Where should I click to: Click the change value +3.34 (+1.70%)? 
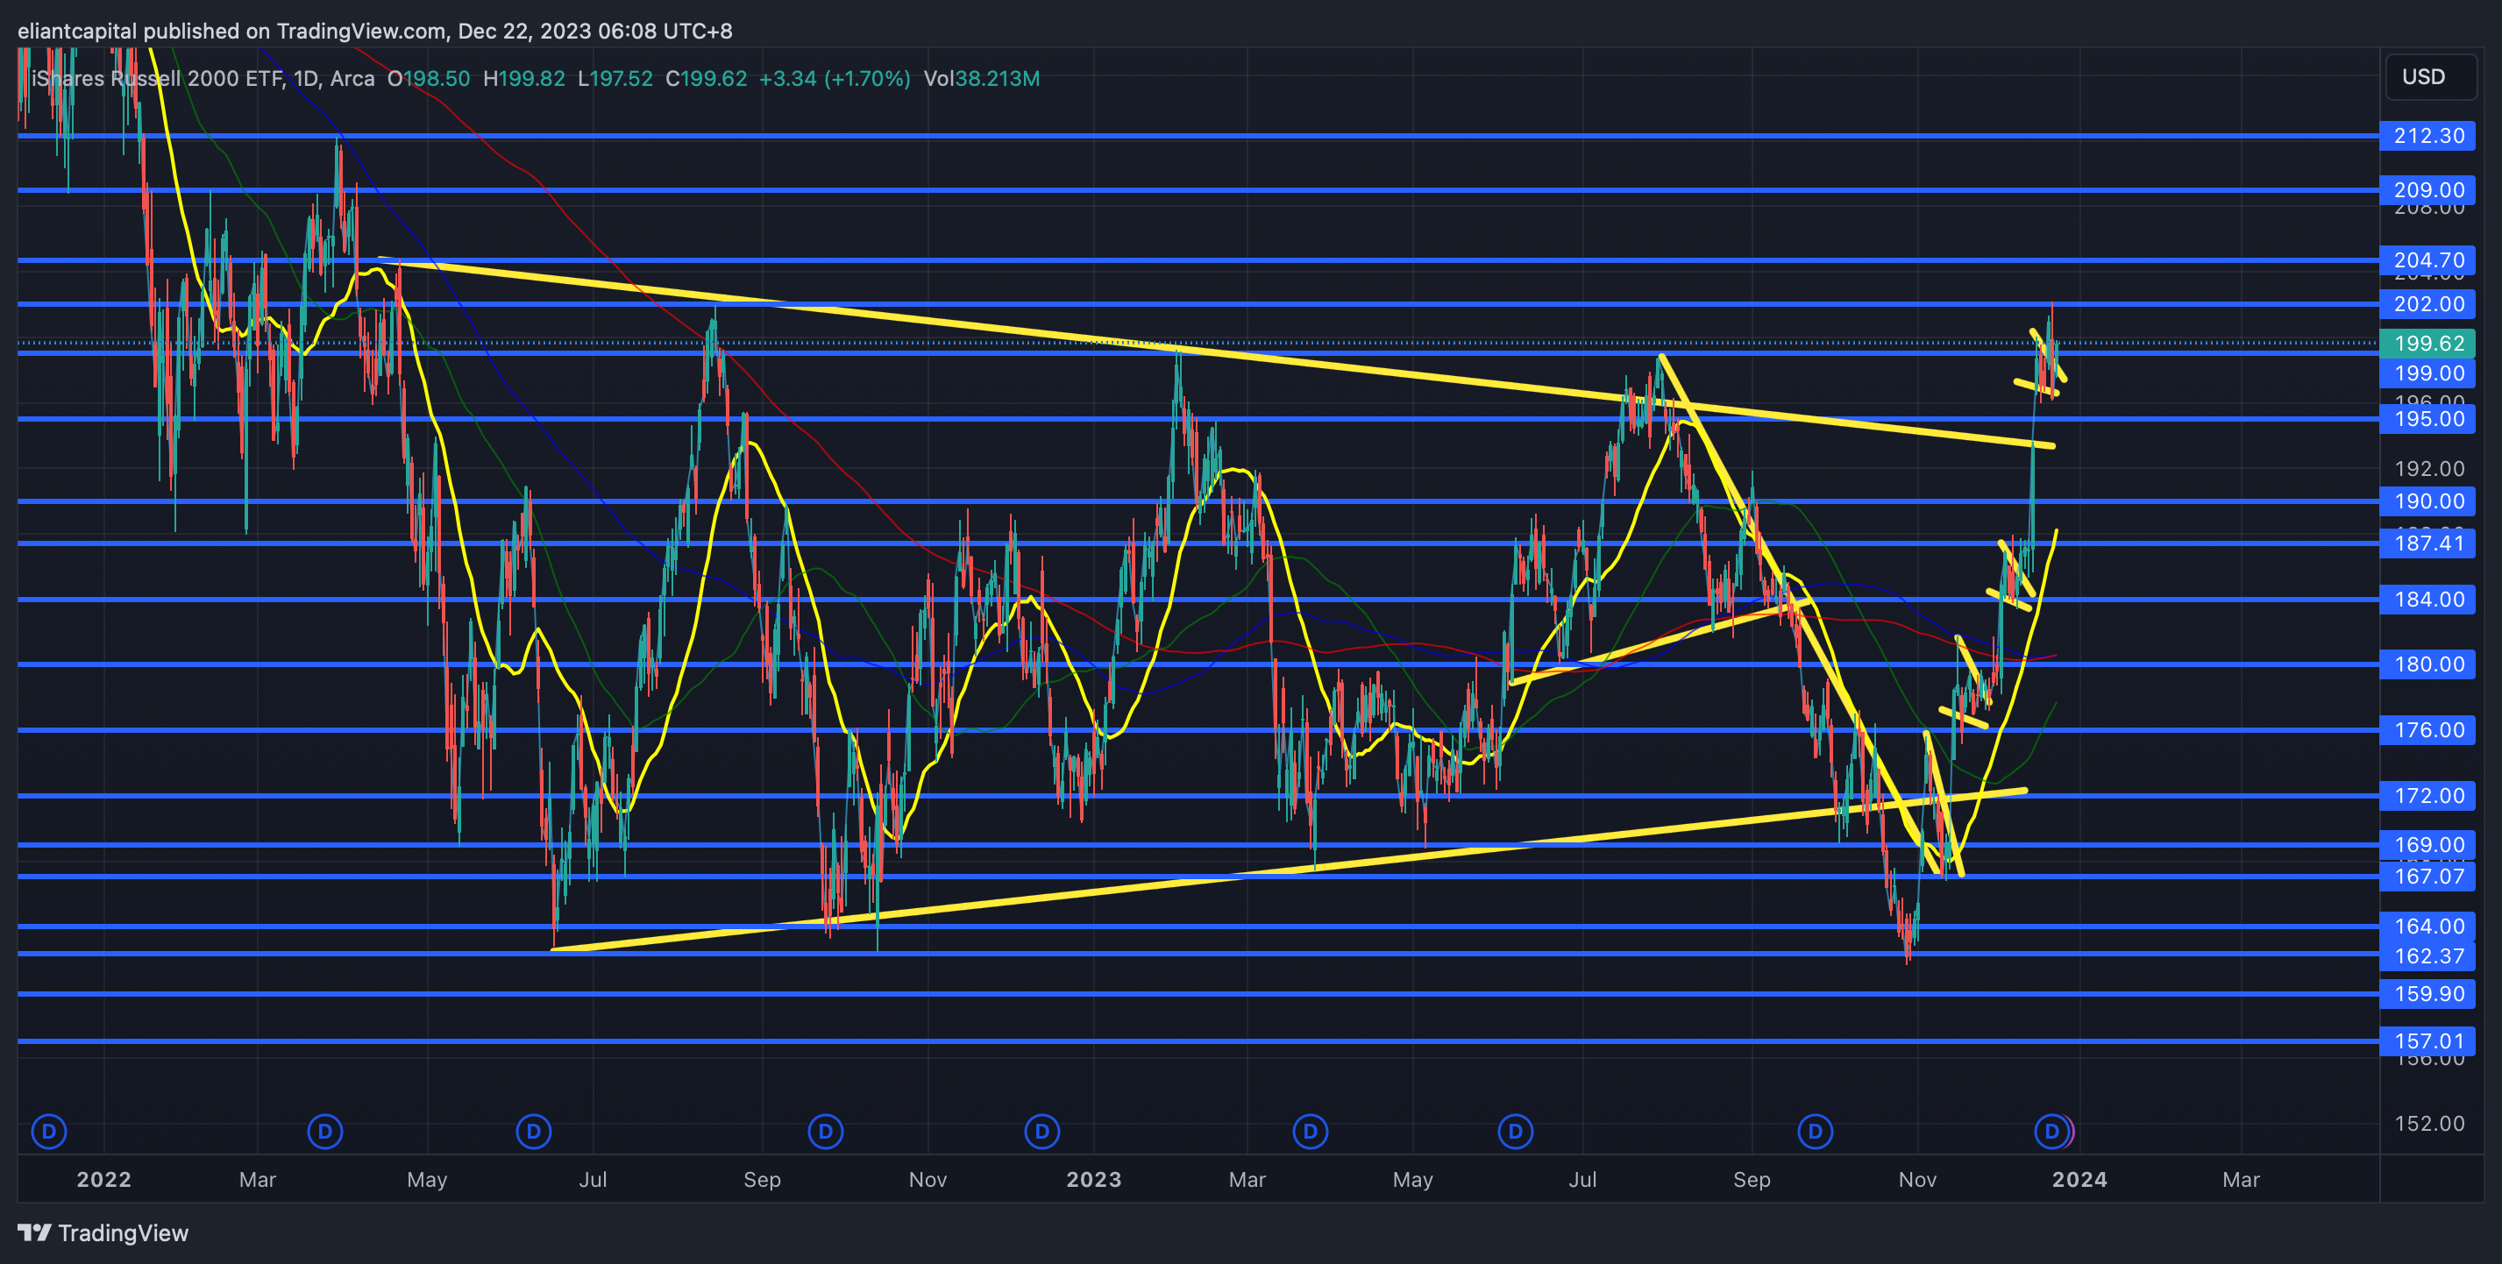point(835,79)
